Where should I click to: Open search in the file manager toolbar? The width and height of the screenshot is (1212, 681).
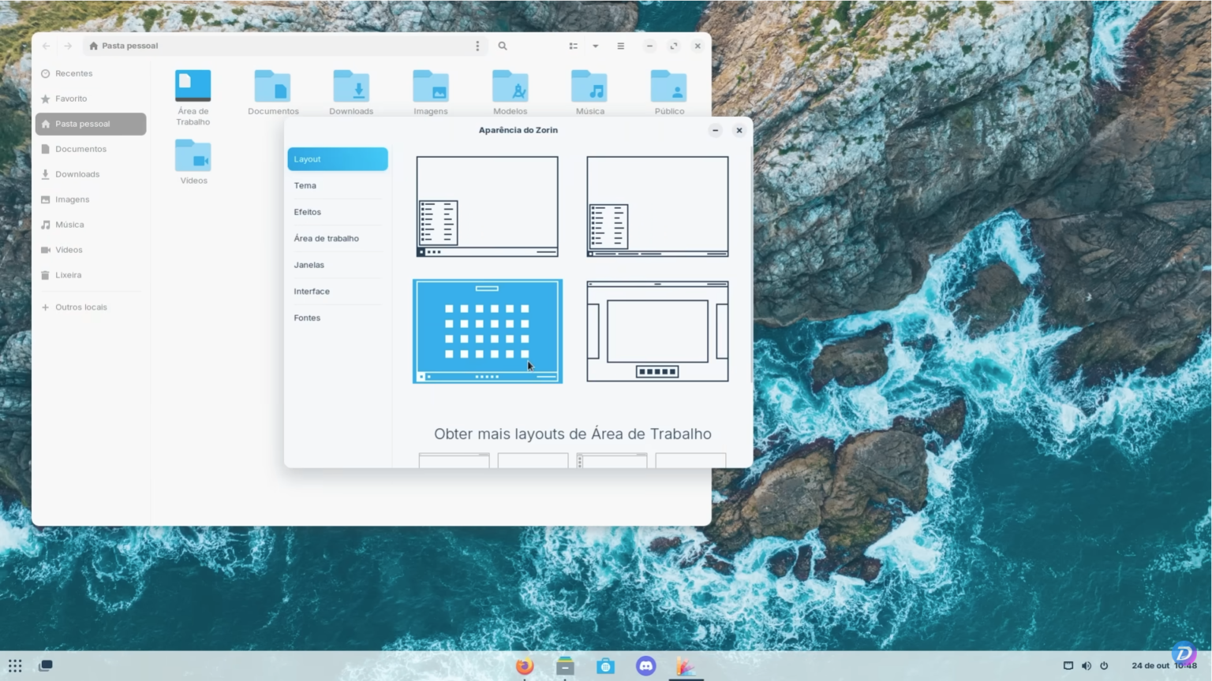[x=503, y=46]
